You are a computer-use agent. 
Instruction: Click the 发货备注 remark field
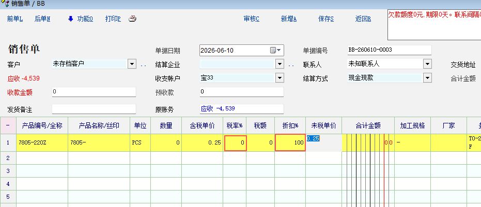coord(94,109)
